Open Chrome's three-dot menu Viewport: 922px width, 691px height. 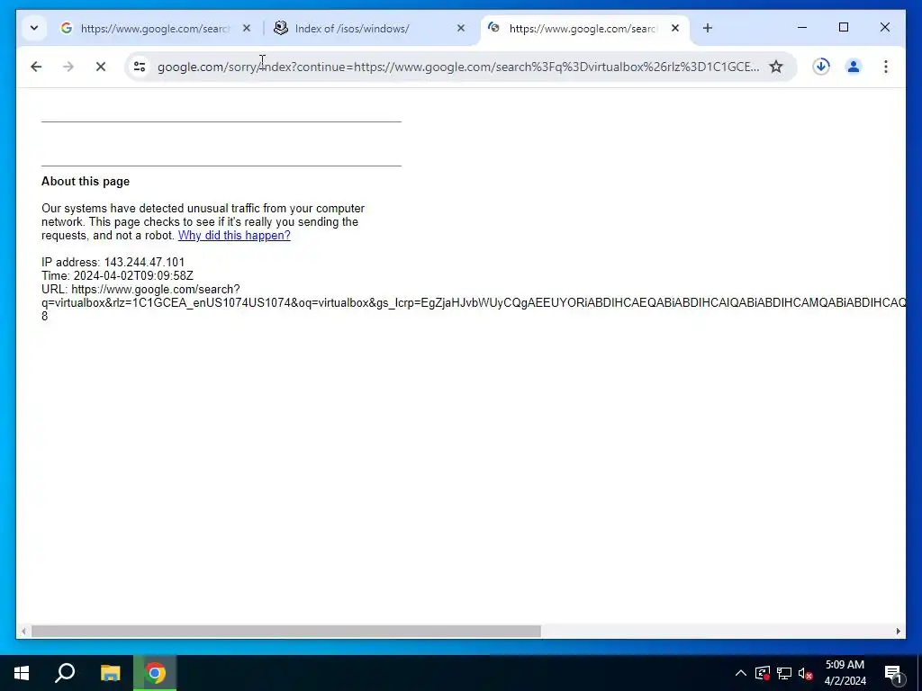[886, 67]
